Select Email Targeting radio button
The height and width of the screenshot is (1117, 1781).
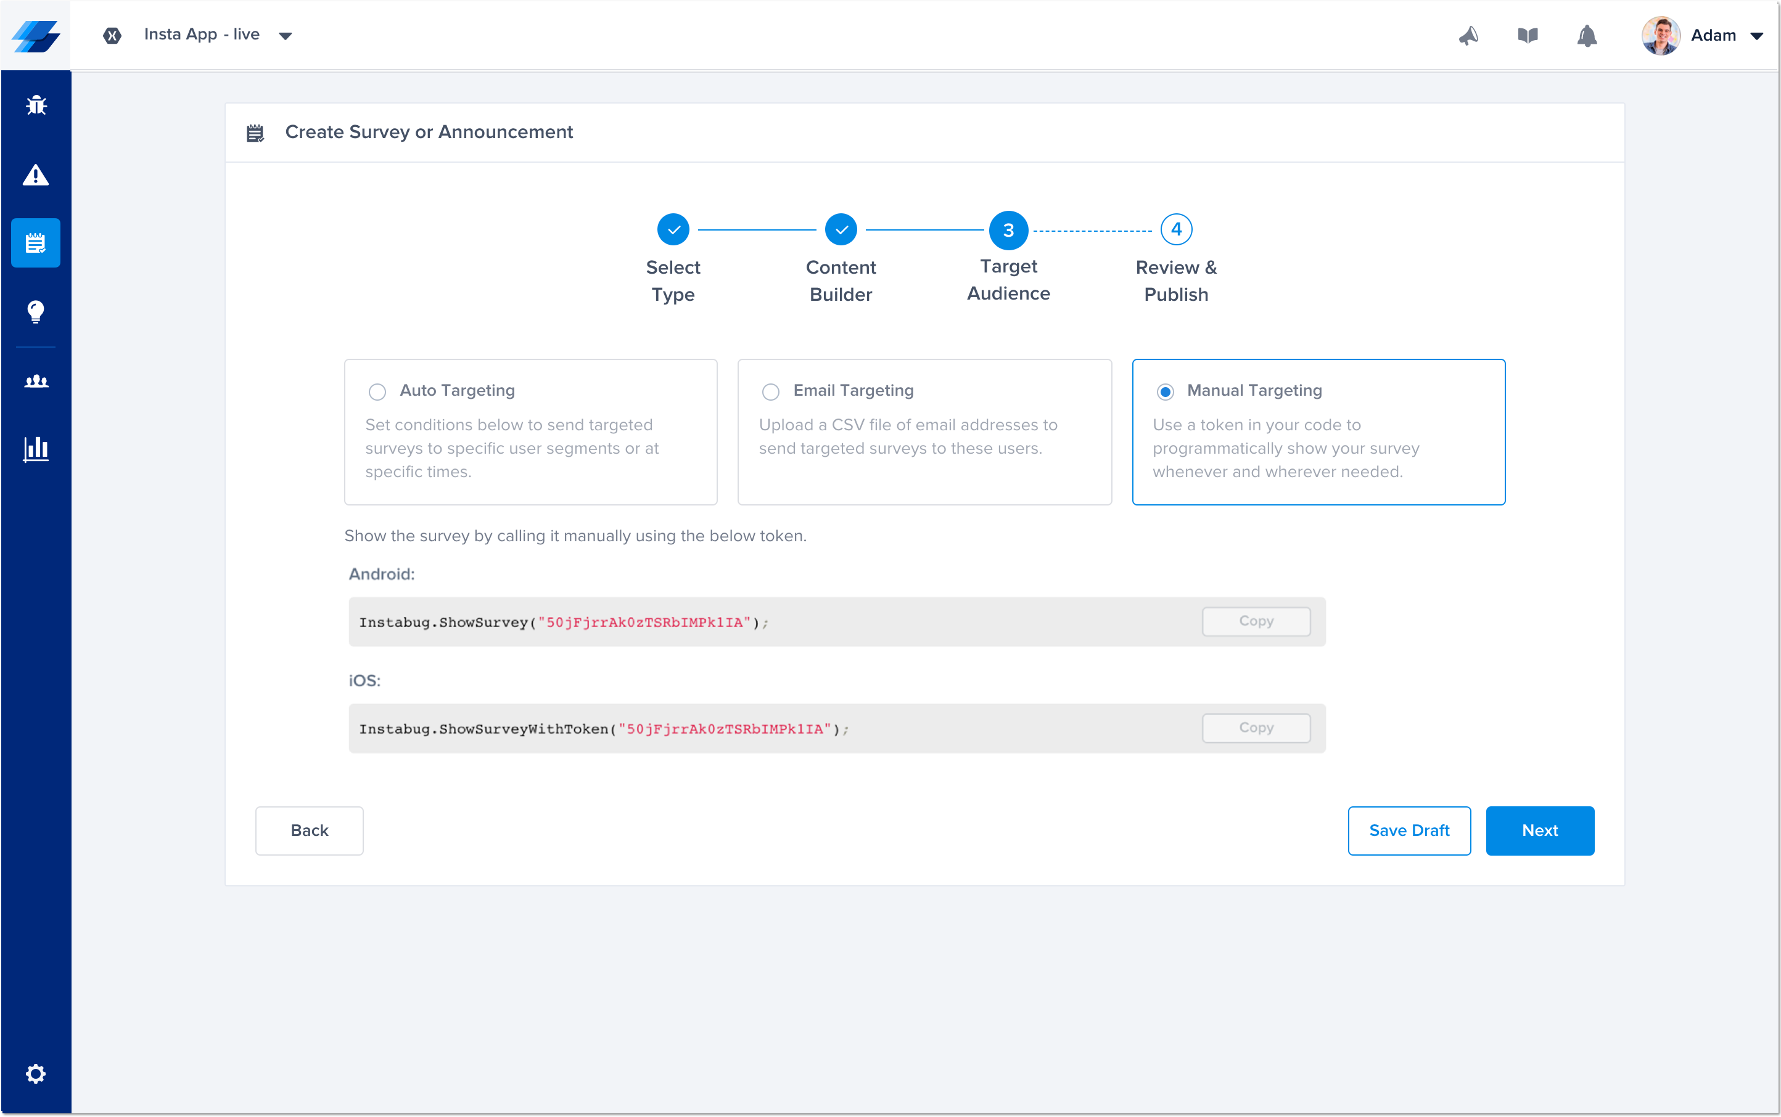[x=770, y=391]
